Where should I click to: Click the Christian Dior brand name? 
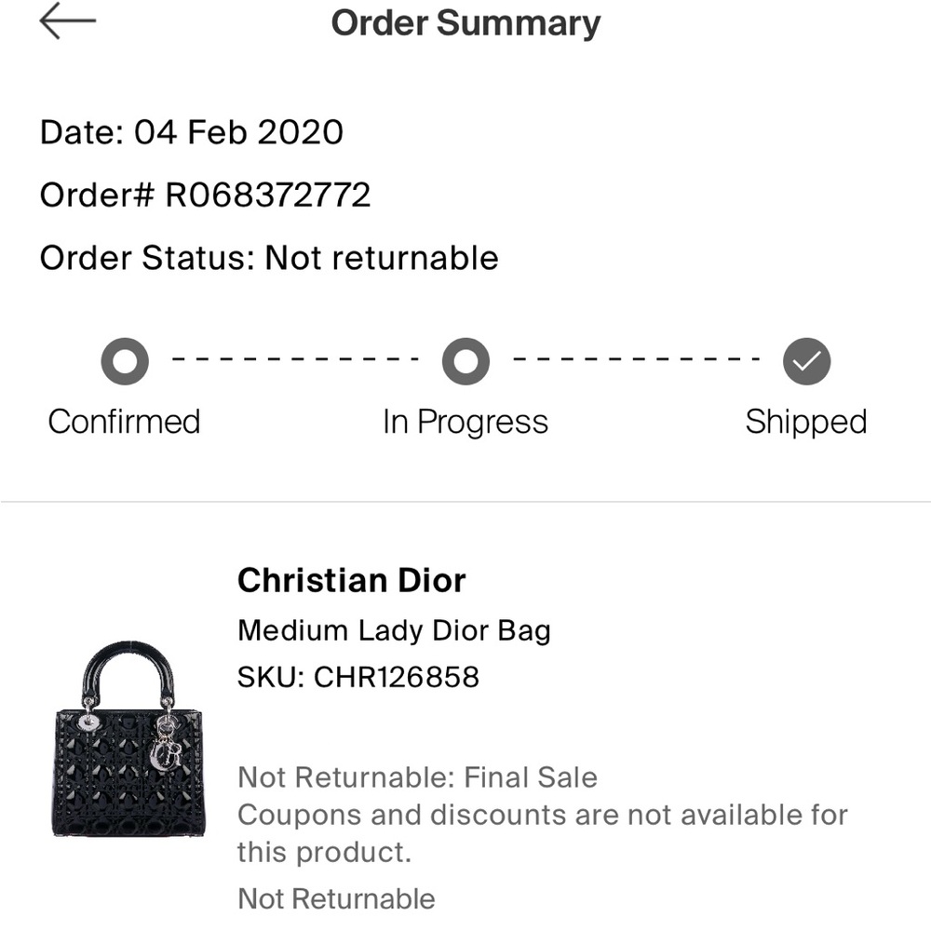click(x=353, y=580)
